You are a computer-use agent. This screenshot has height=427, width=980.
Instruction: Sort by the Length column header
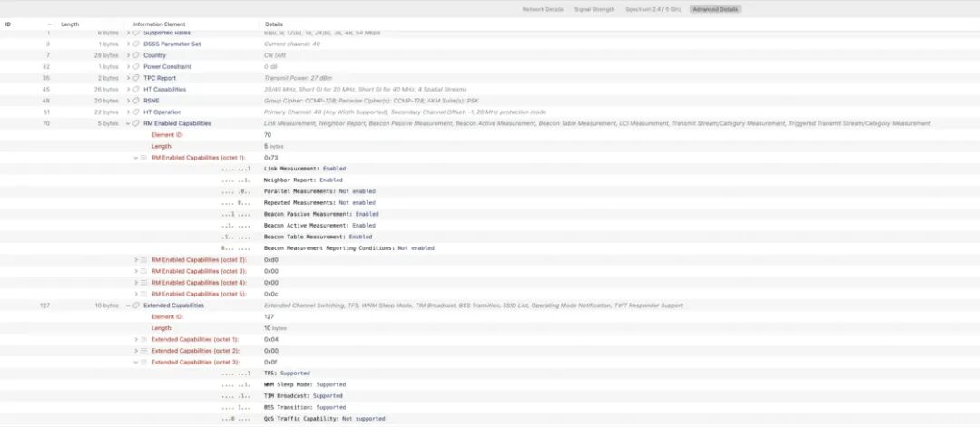70,24
